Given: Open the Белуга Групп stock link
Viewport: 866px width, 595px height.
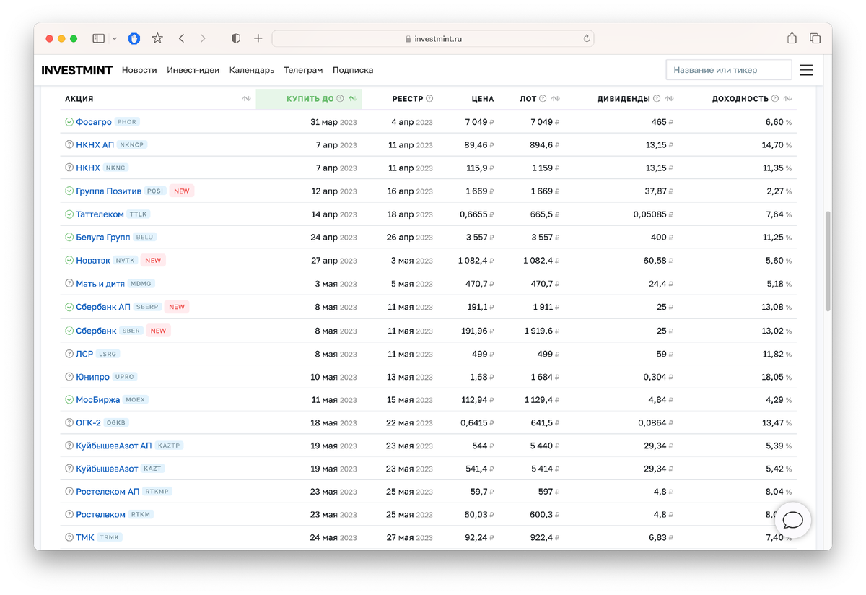Looking at the screenshot, I should tap(103, 238).
